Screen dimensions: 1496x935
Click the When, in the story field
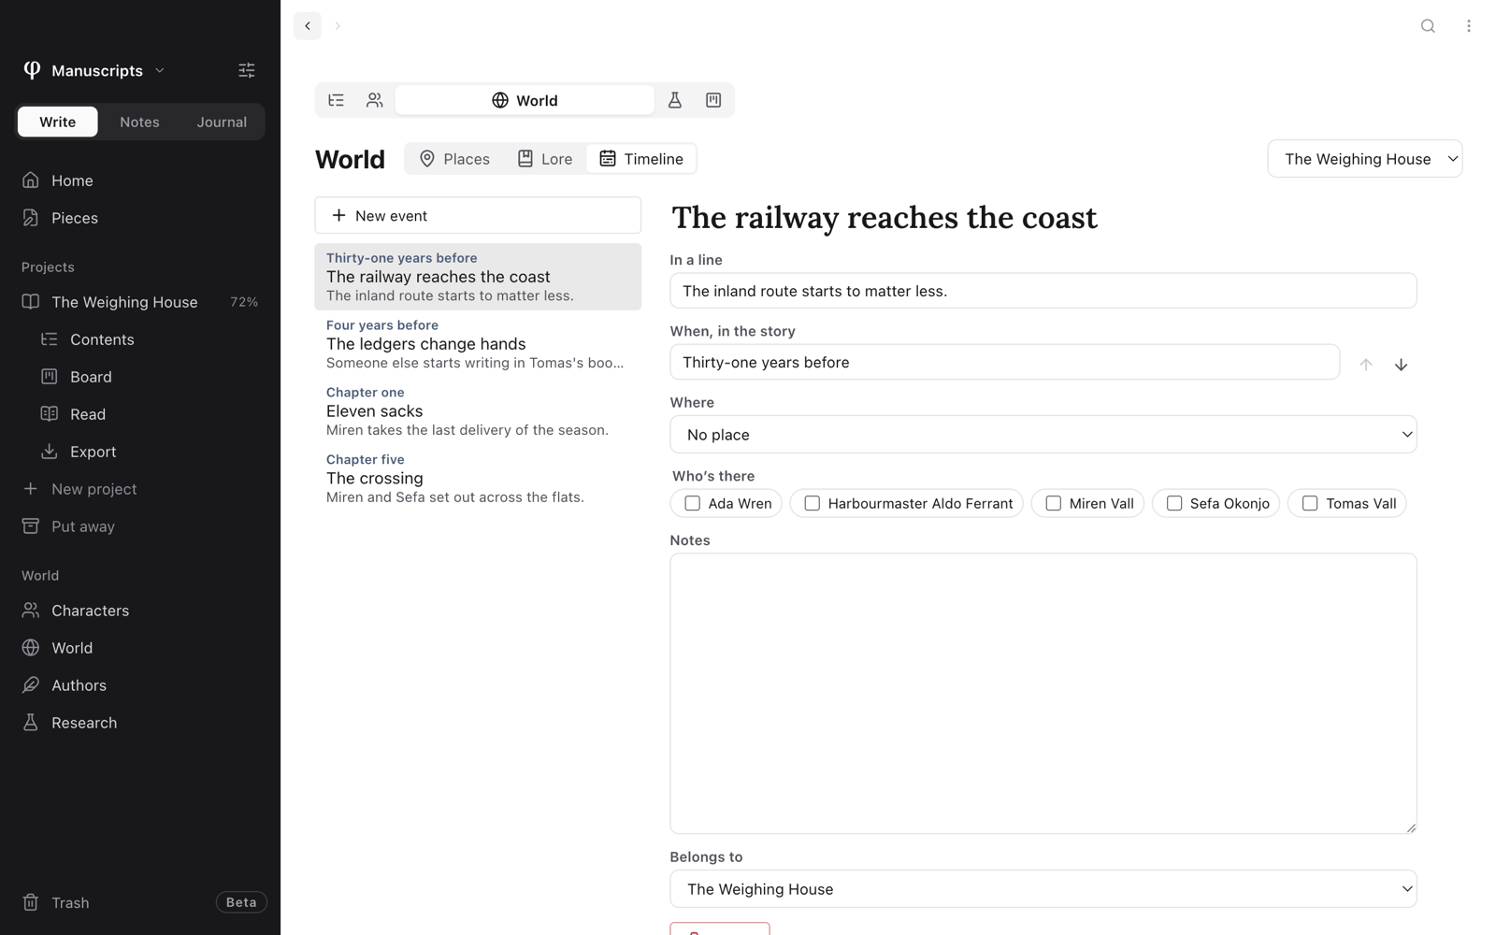(x=1005, y=362)
